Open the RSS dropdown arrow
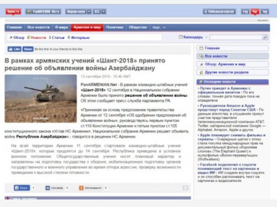 click(x=104, y=12)
